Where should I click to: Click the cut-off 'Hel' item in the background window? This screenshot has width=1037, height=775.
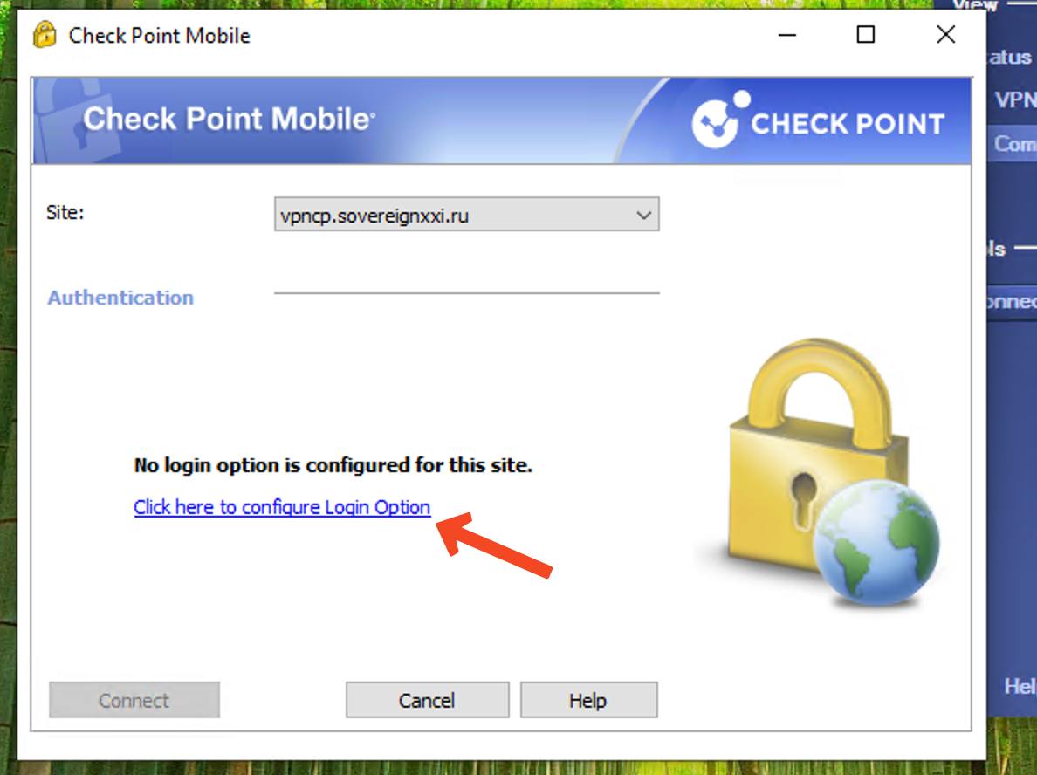tap(1020, 686)
